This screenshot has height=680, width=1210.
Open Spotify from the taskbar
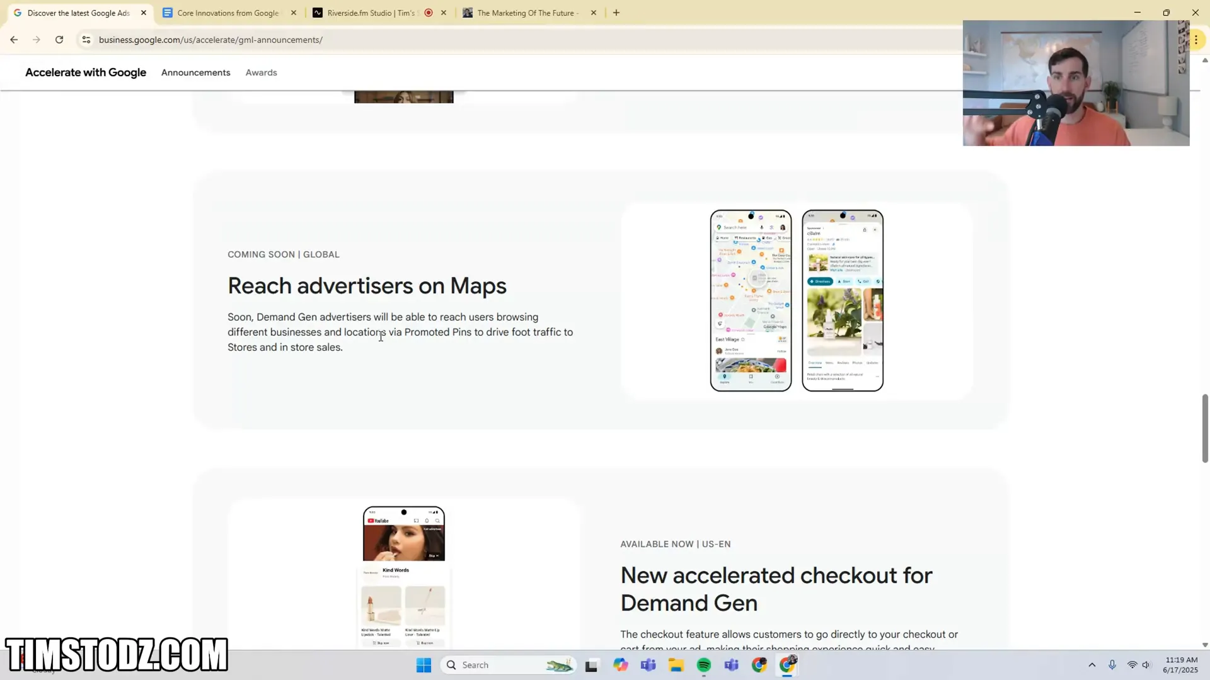click(x=704, y=665)
